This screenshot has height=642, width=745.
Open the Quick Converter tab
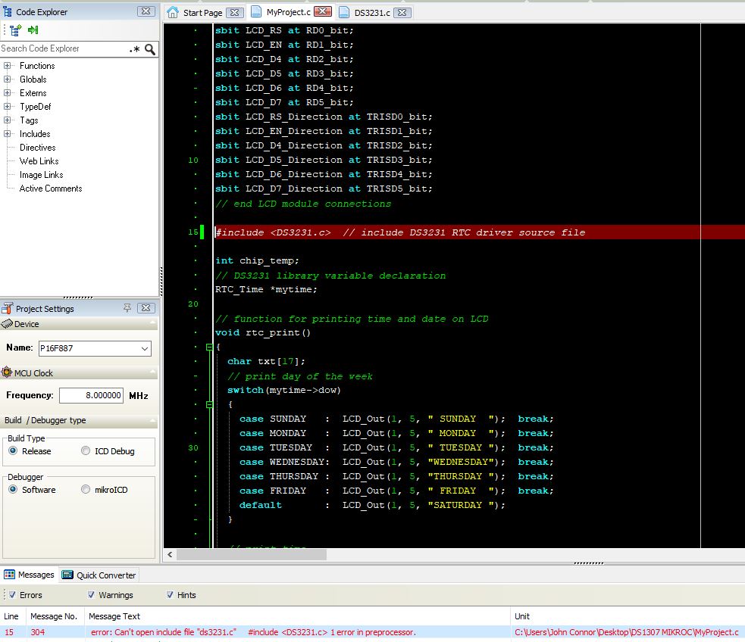99,575
